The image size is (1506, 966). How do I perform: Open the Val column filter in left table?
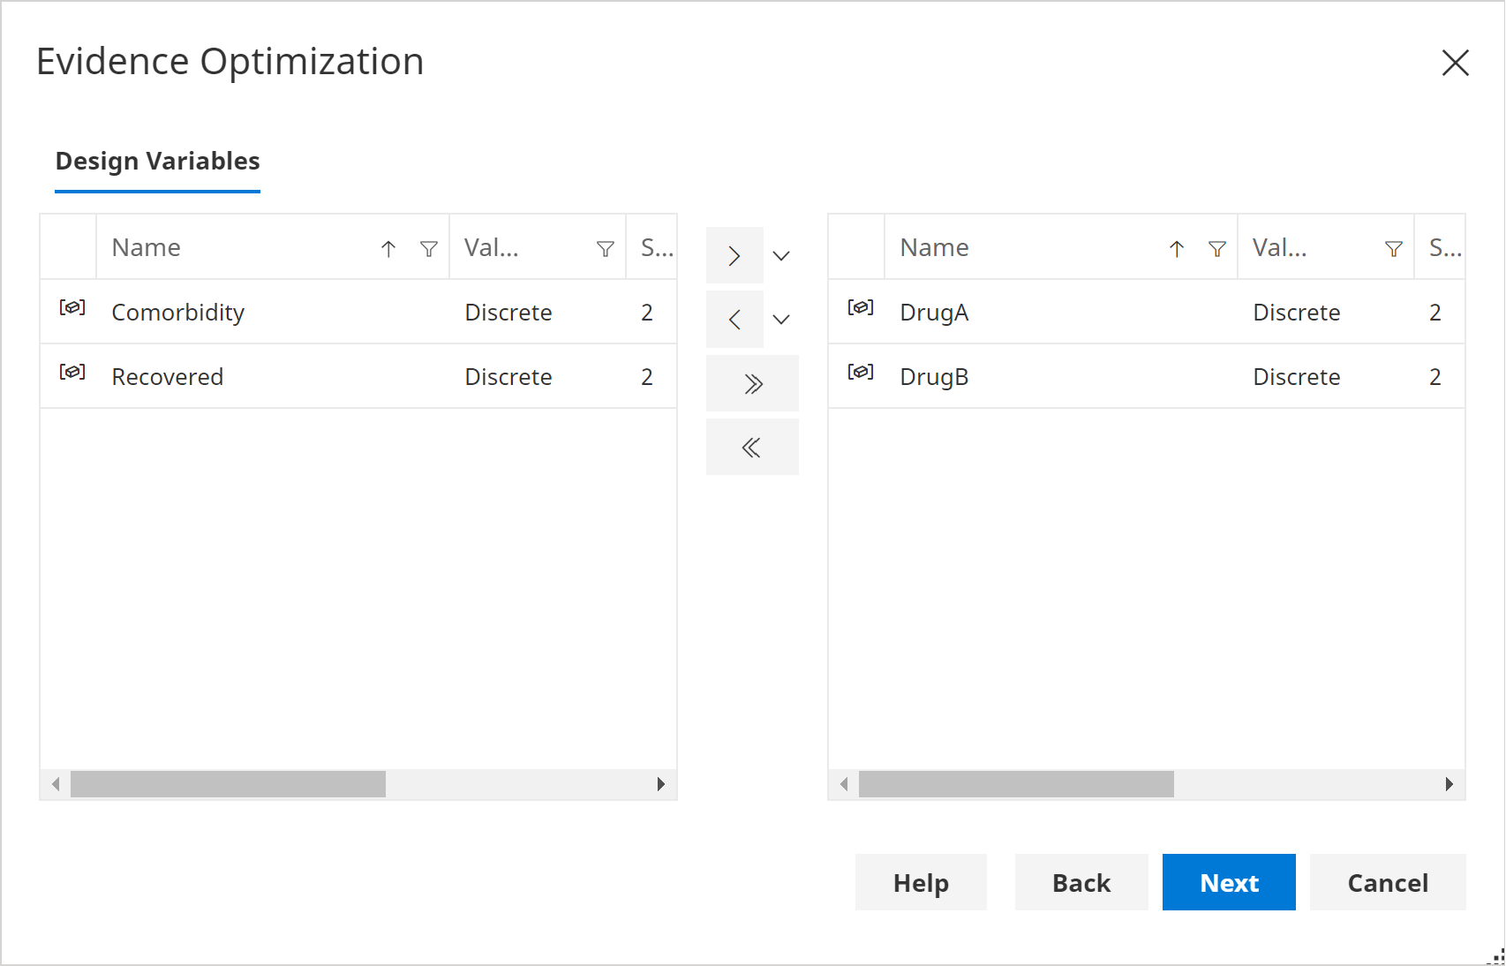coord(605,248)
